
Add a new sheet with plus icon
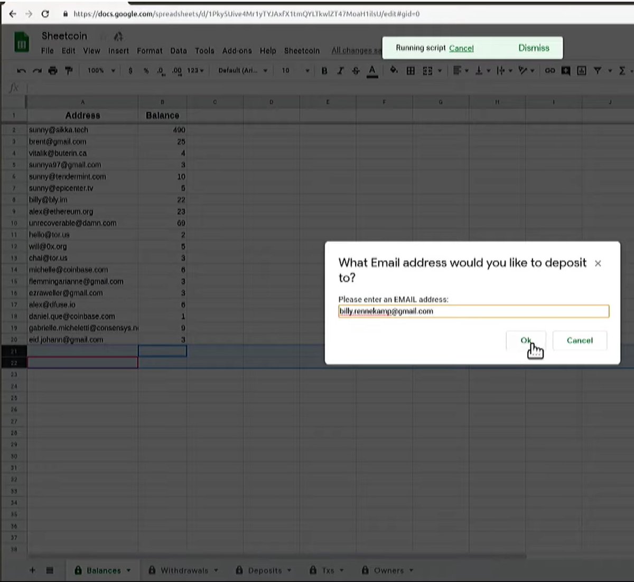coord(32,570)
